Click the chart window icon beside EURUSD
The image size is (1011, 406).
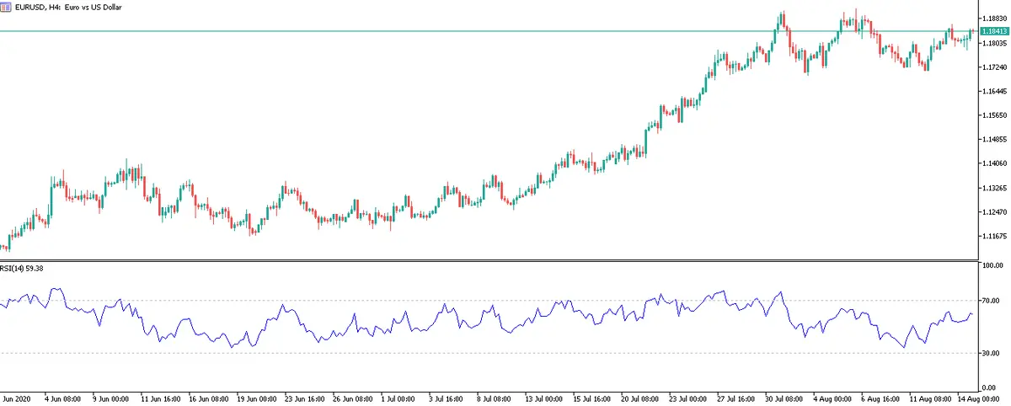pos(7,6)
